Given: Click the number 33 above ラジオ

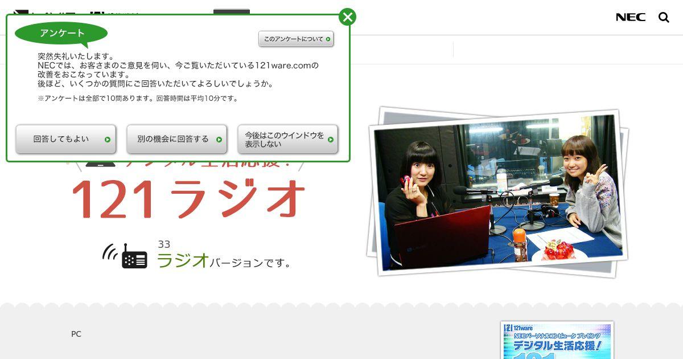Looking at the screenshot, I should tap(164, 244).
